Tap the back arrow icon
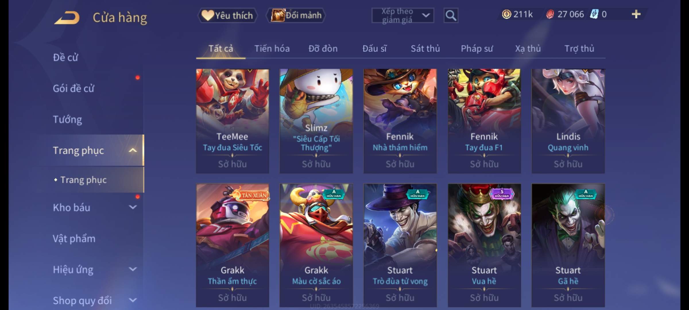 67,18
